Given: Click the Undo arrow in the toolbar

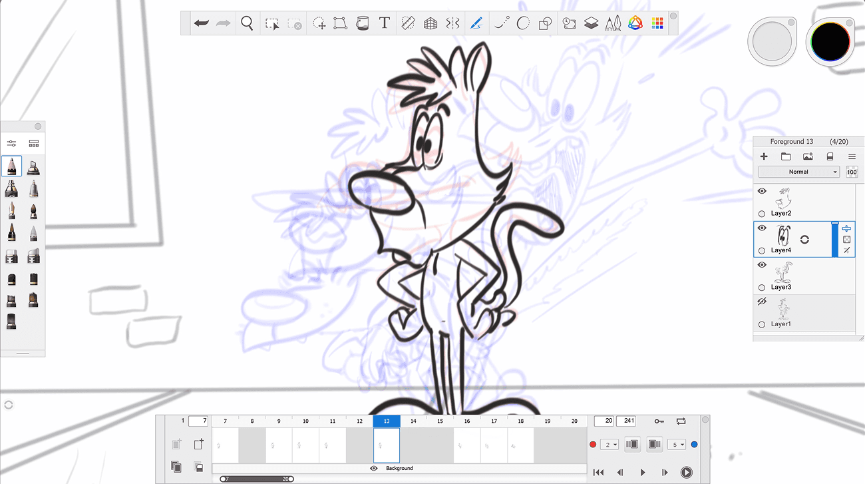Looking at the screenshot, I should (202, 23).
